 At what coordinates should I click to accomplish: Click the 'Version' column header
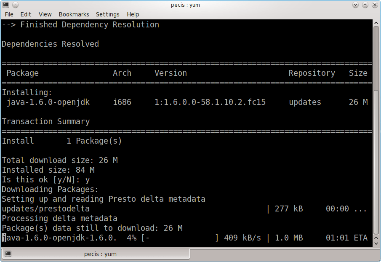click(x=171, y=73)
